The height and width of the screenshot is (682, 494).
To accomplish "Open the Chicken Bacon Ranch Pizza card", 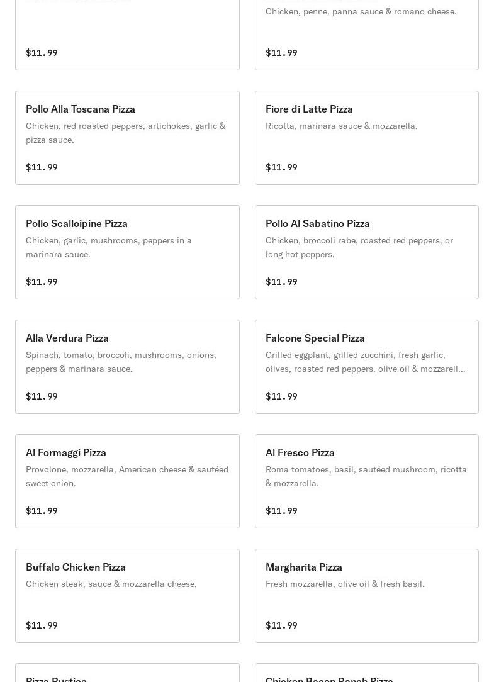I will coord(366,673).
